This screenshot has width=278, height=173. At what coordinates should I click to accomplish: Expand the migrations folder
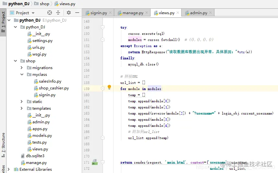(x=22, y=68)
